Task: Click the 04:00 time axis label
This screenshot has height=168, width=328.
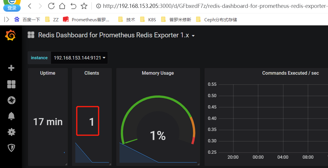Action: tap(283, 157)
